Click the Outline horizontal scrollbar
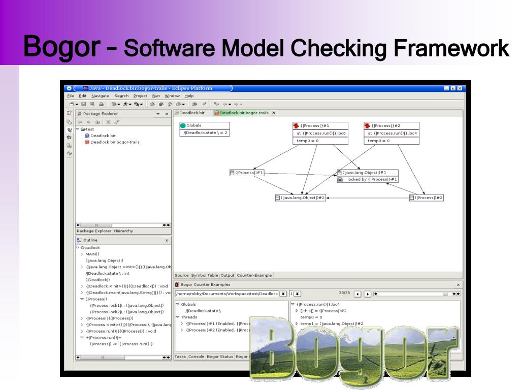This screenshot has height=390, width=520. pos(123,357)
